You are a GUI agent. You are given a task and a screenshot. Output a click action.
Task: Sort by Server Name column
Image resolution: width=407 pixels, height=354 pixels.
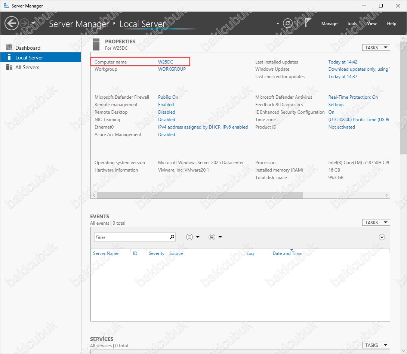coord(106,253)
